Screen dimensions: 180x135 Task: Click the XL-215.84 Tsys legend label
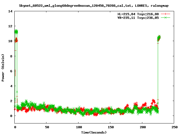(x=138, y=14)
